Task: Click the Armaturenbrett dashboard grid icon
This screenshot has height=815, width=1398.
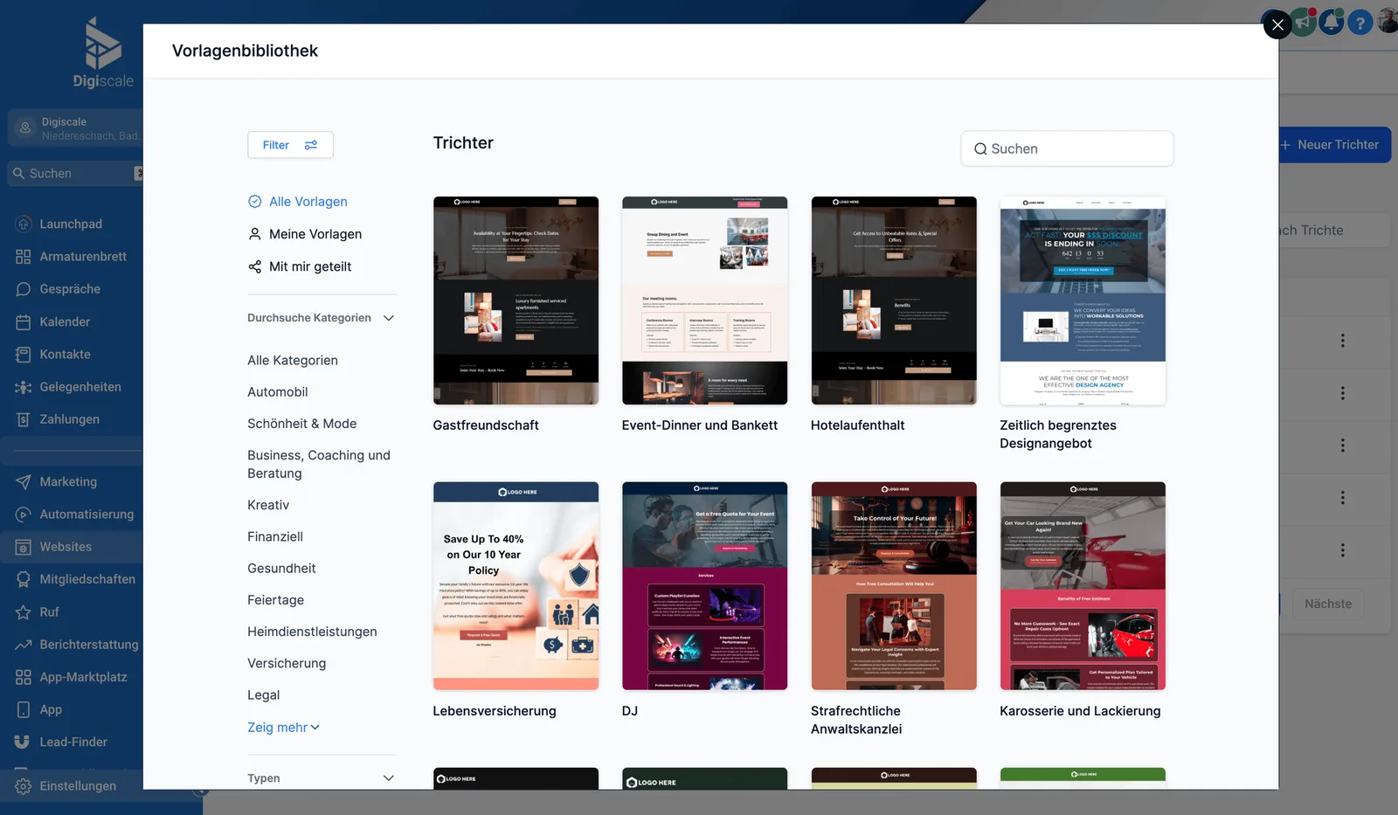Action: tap(24, 257)
